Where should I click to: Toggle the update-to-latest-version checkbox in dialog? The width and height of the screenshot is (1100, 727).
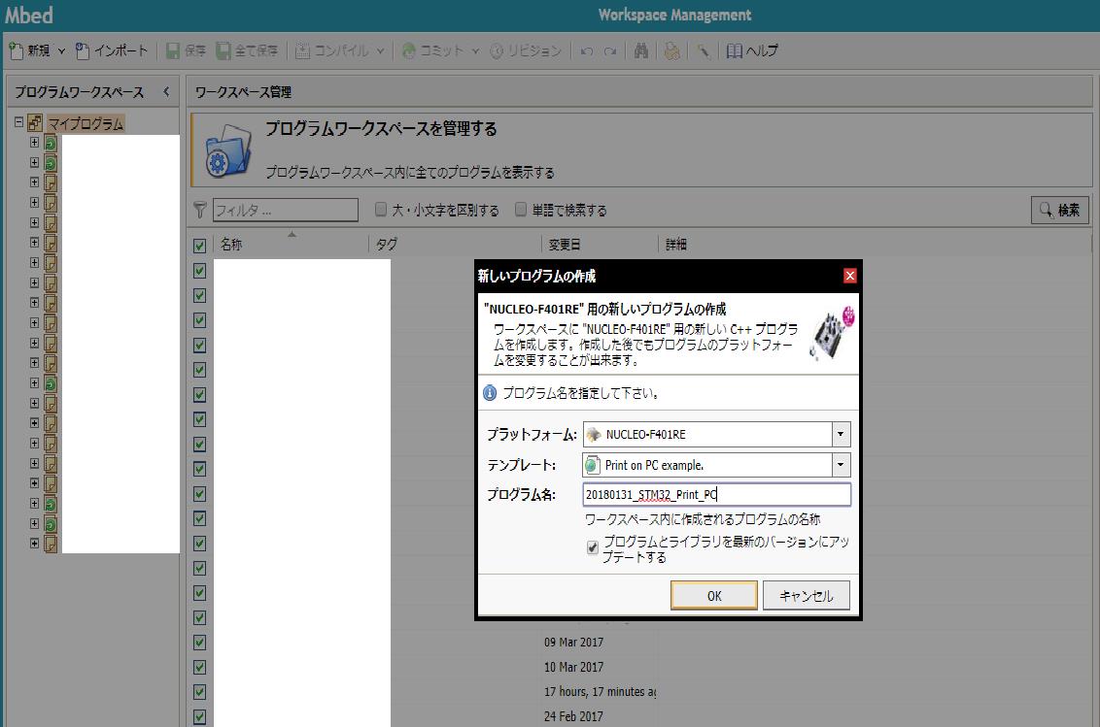click(x=593, y=547)
